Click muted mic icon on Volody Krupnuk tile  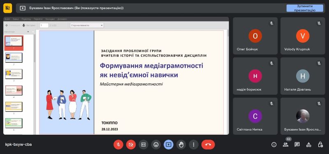click(x=319, y=23)
